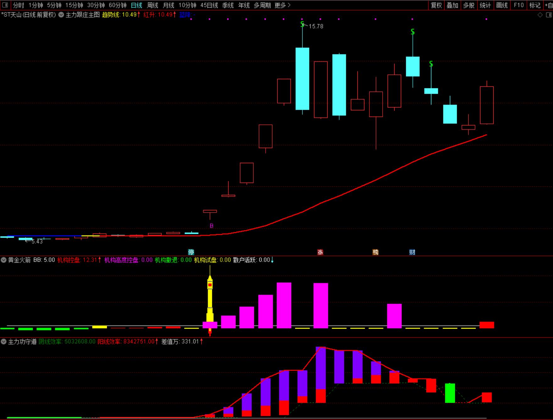Click the +自 add to watchlist button
The width and height of the screenshot is (553, 420).
(x=548, y=5)
